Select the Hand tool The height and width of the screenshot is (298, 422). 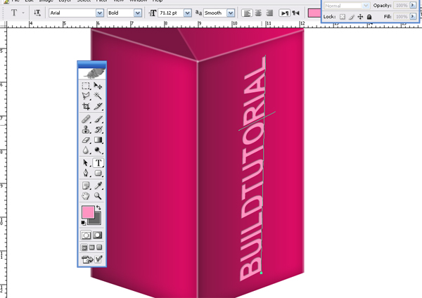point(86,196)
